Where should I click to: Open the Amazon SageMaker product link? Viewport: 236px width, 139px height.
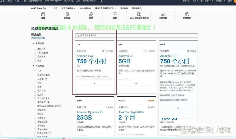coord(131,112)
